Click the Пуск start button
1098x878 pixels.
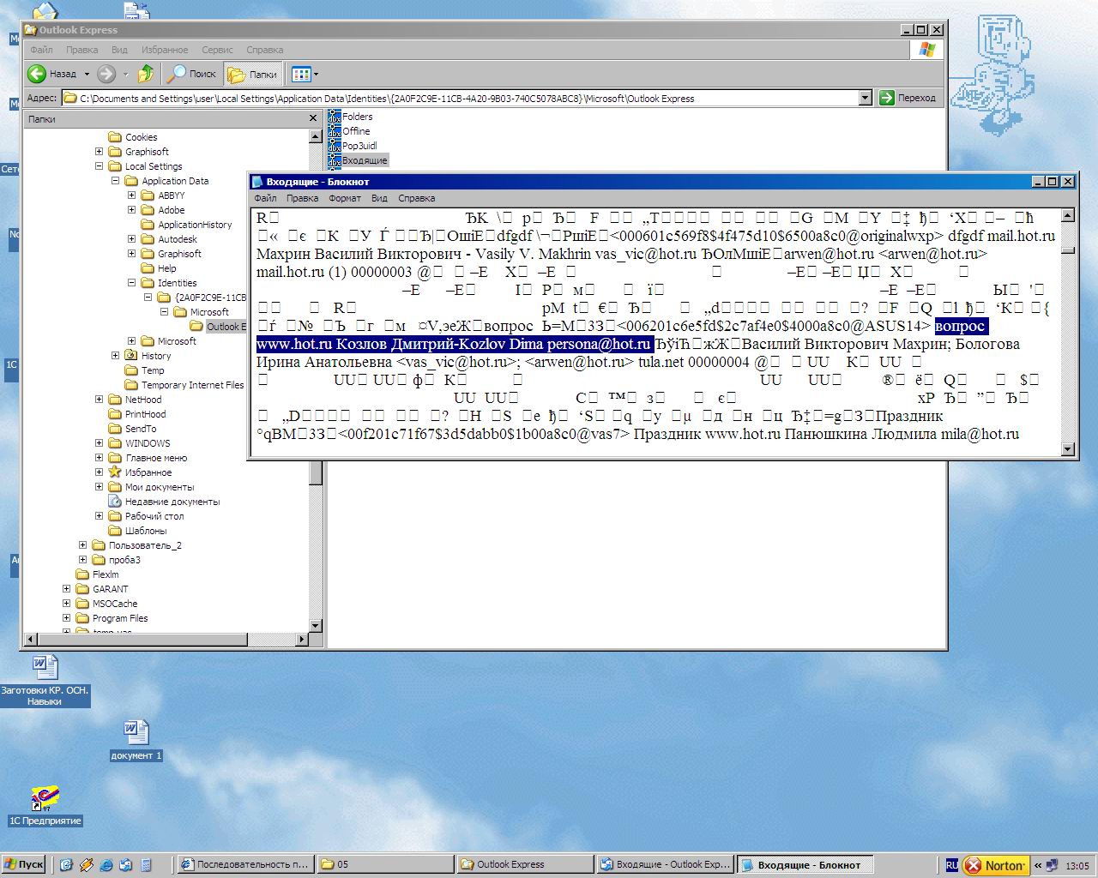24,864
